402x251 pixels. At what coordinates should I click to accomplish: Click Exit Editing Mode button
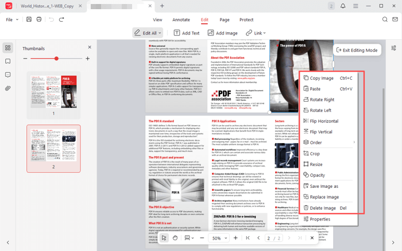357,50
